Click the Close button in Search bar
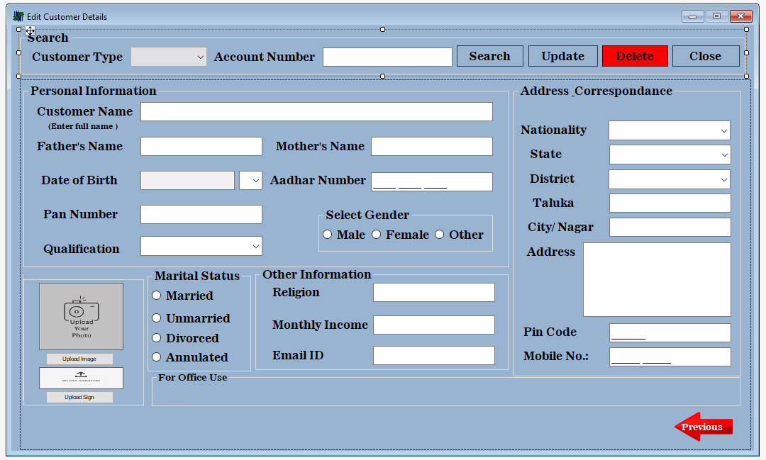This screenshot has width=766, height=460. pos(706,56)
